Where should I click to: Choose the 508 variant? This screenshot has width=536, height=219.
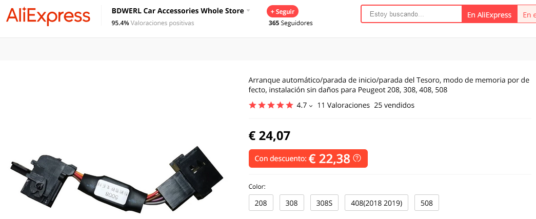[427, 203]
